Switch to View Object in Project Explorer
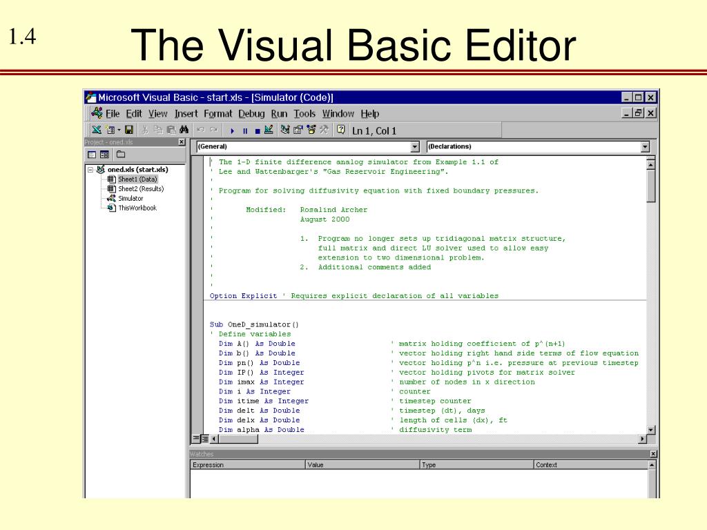This screenshot has width=707, height=530. 104,155
